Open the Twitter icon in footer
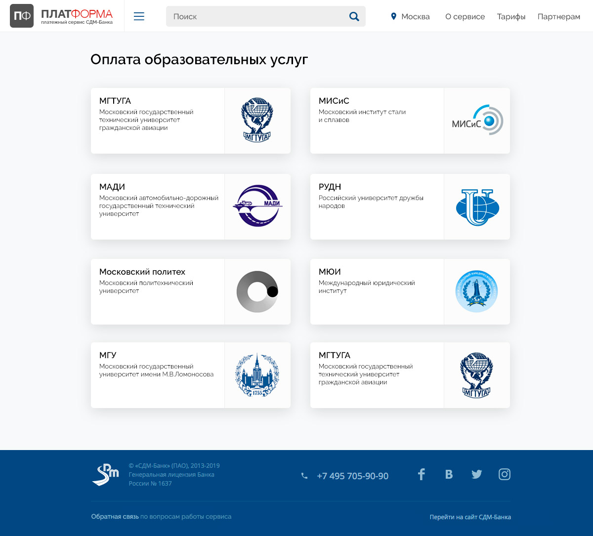593x536 pixels. (x=476, y=474)
